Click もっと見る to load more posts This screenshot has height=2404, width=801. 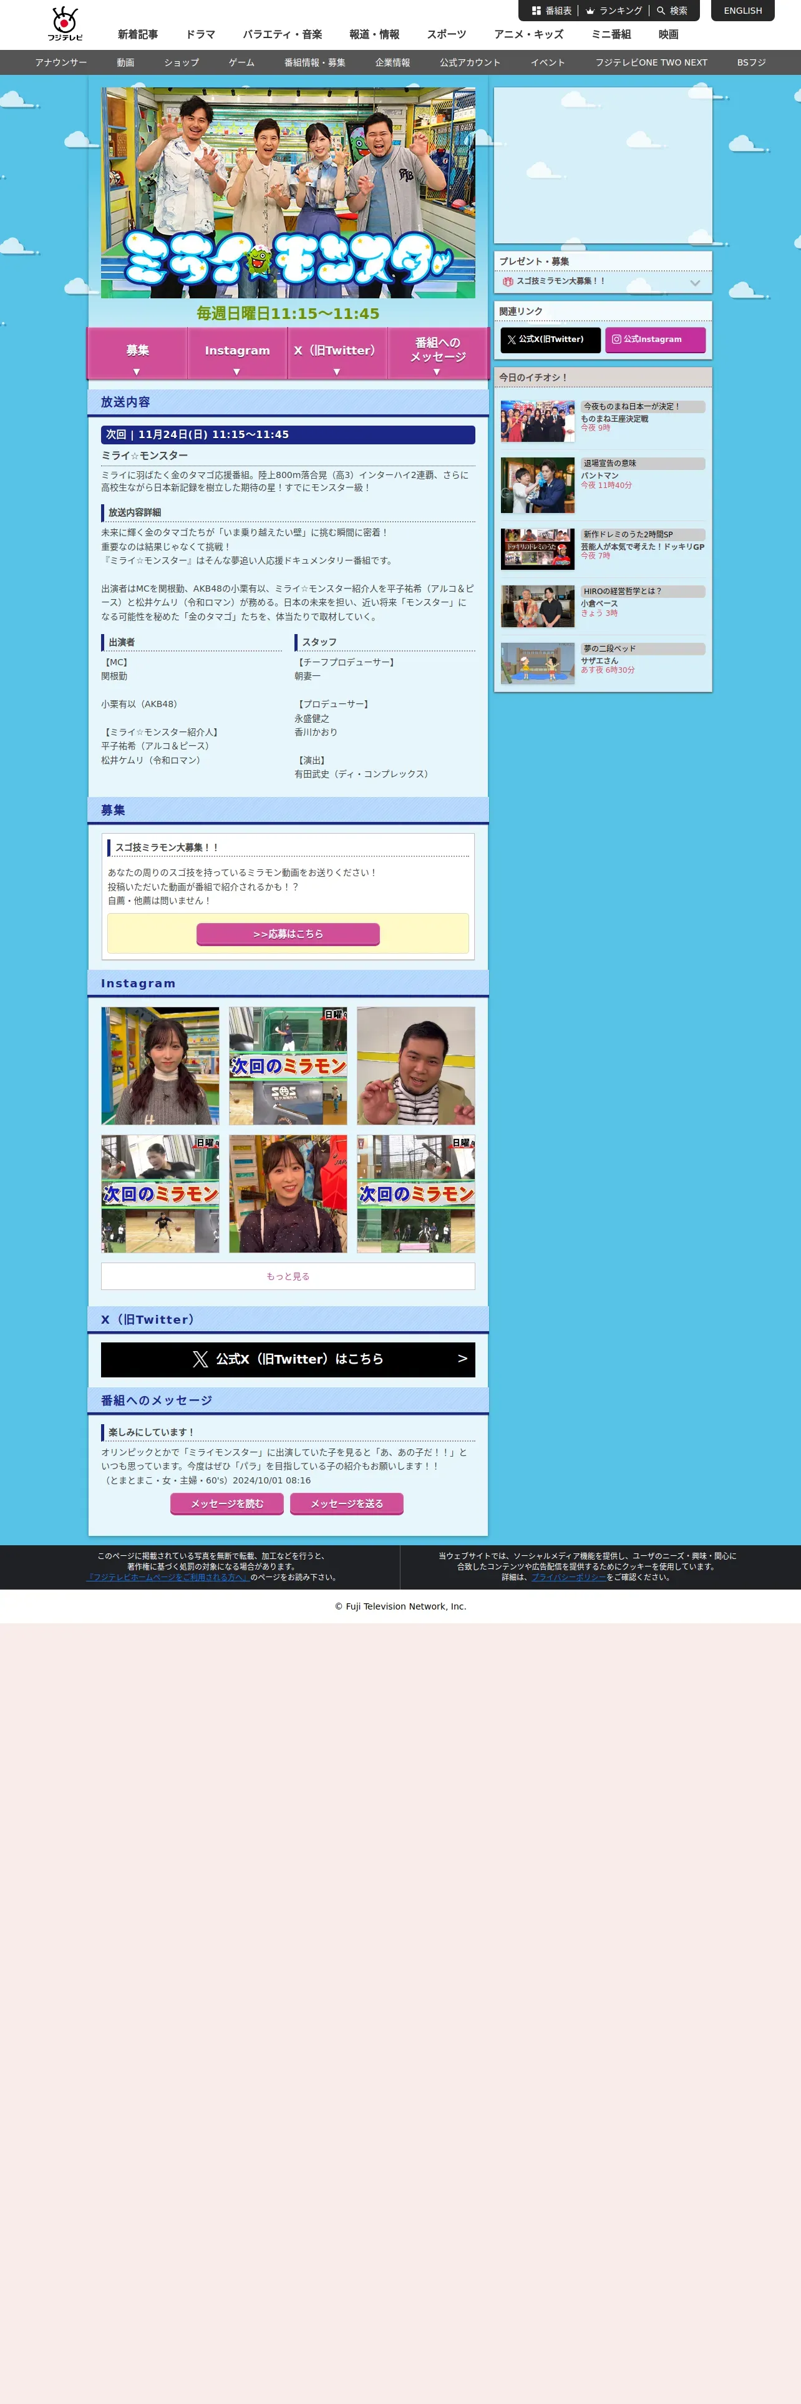pyautogui.click(x=288, y=1276)
